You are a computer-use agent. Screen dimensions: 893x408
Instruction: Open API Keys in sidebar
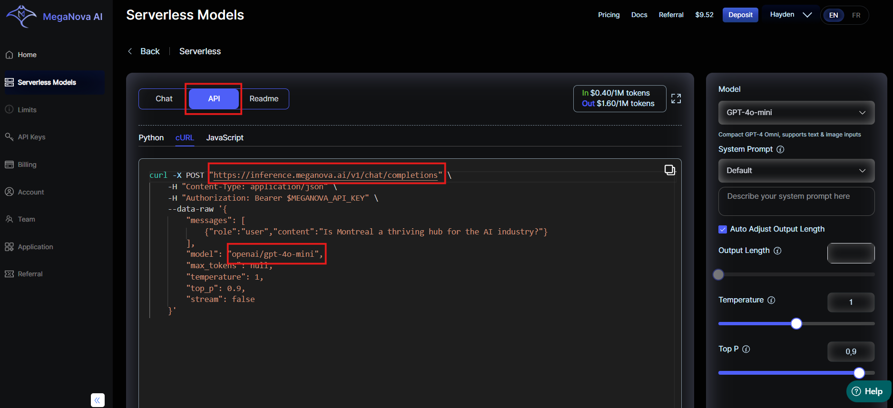click(x=31, y=137)
